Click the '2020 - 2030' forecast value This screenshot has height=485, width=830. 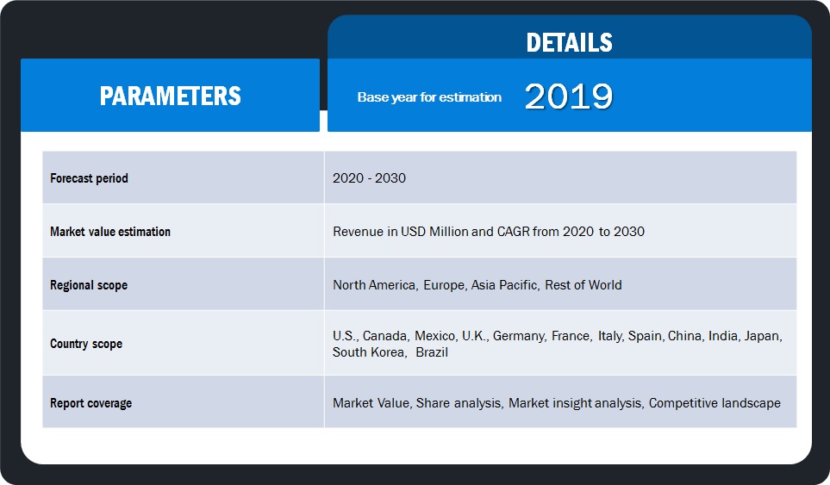point(369,178)
